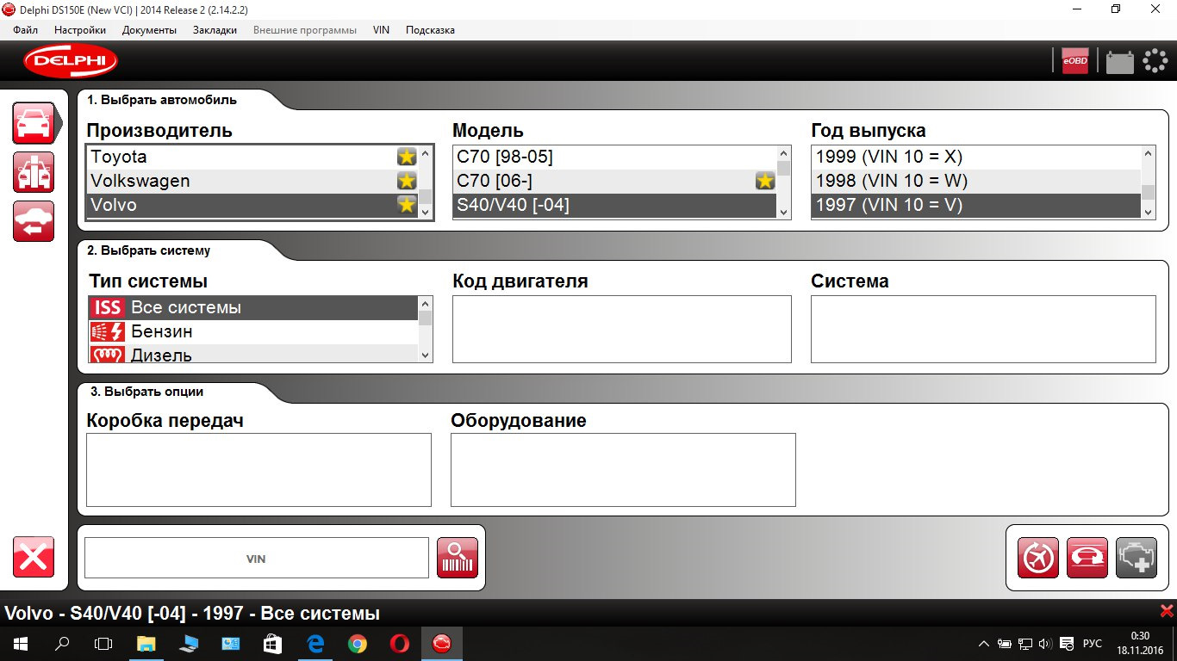Click scroll-up arrow of Производитель list
Screen dimensions: 1177x661
425,154
